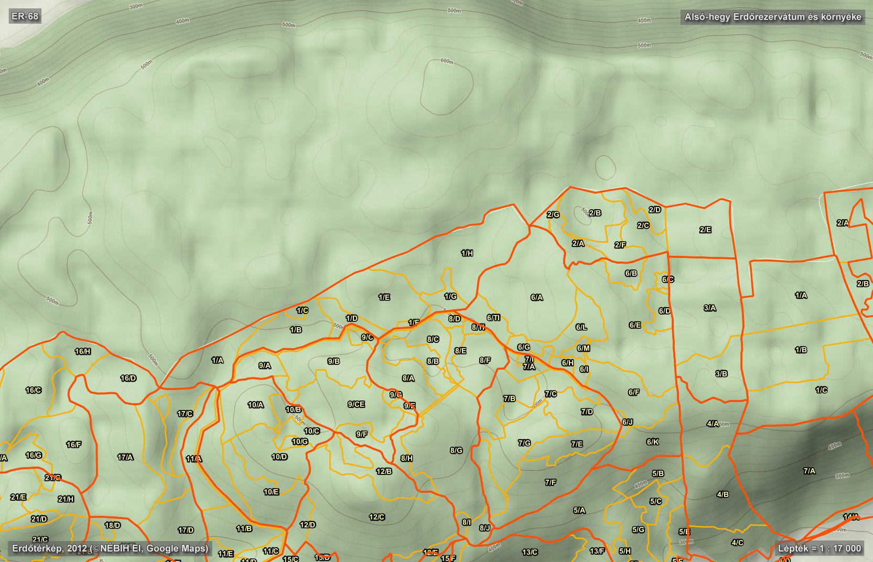Image resolution: width=873 pixels, height=562 pixels.
Task: Select forest parcel label 16/C
Action: [34, 390]
